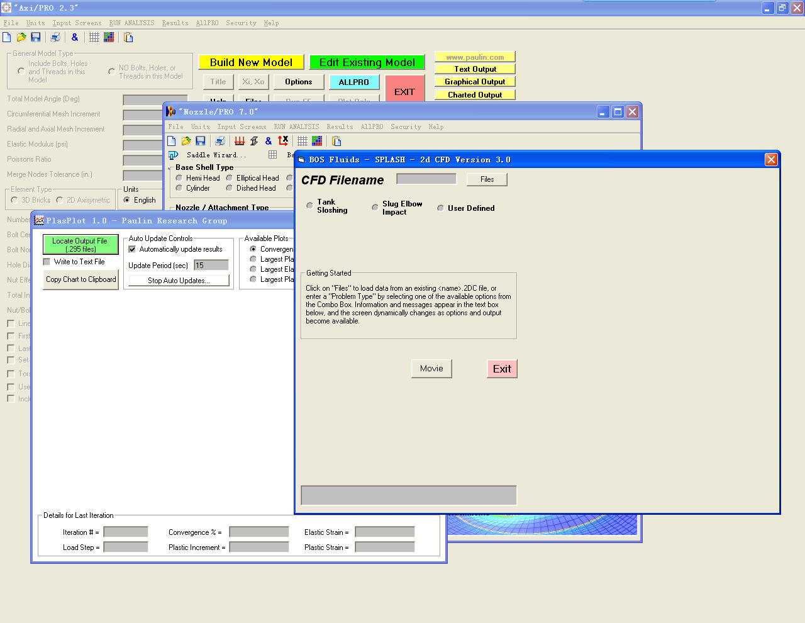This screenshot has width=805, height=623.
Task: Select Elliptical Head base shell type
Action: pos(230,178)
